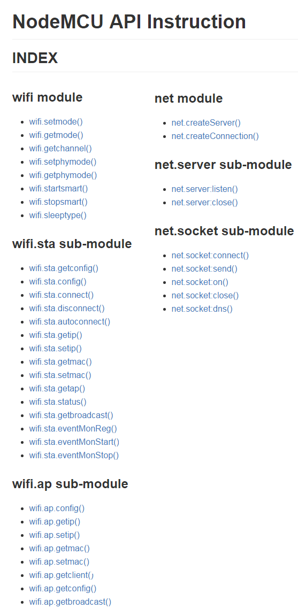Open wifi.ap.getclient() entry
The height and width of the screenshot is (609, 298).
[x=62, y=575]
